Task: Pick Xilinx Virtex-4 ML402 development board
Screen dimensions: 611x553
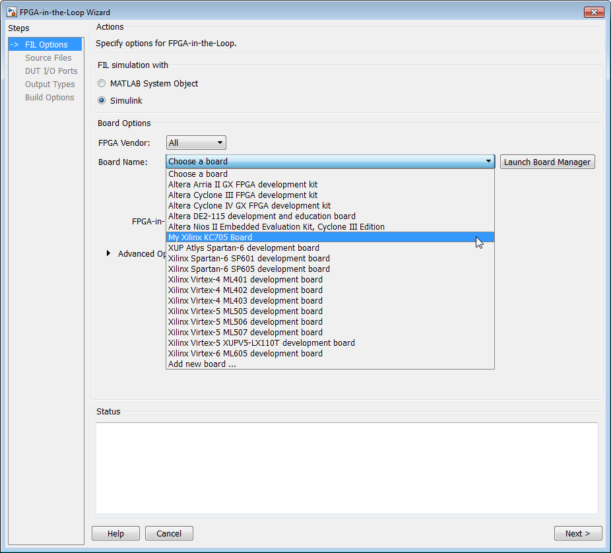Action: click(330, 290)
